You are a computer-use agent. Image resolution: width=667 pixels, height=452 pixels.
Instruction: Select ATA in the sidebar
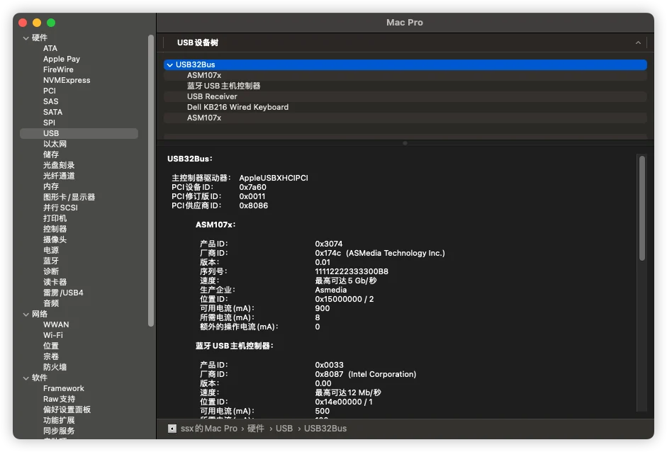coord(50,48)
